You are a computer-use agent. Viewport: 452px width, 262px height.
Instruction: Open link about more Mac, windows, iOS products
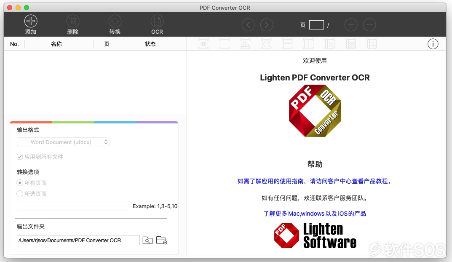(x=315, y=214)
